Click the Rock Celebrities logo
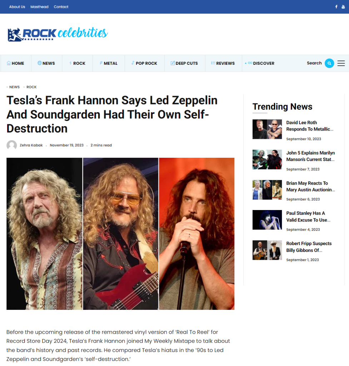The height and width of the screenshot is (366, 349). [58, 34]
